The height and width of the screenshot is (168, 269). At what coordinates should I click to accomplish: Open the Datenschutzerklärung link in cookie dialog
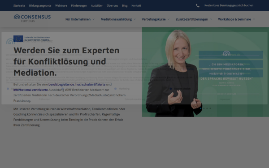[x=134, y=99]
